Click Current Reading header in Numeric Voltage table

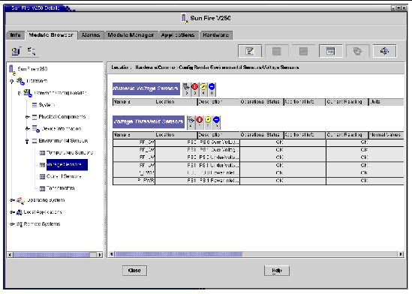point(347,102)
